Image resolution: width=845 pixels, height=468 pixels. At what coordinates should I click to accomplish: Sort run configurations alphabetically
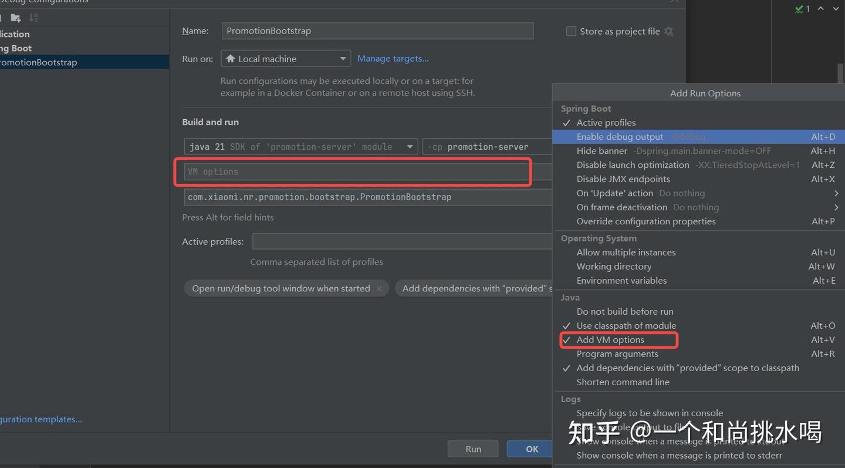[x=33, y=18]
